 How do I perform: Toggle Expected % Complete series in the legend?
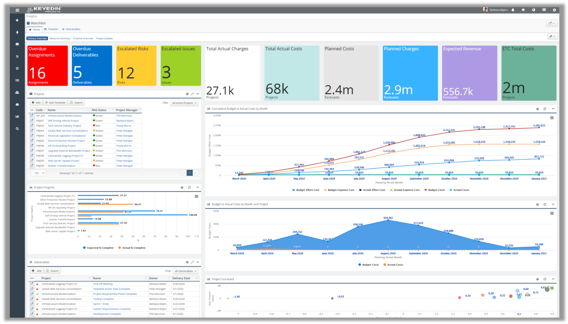tap(98, 248)
